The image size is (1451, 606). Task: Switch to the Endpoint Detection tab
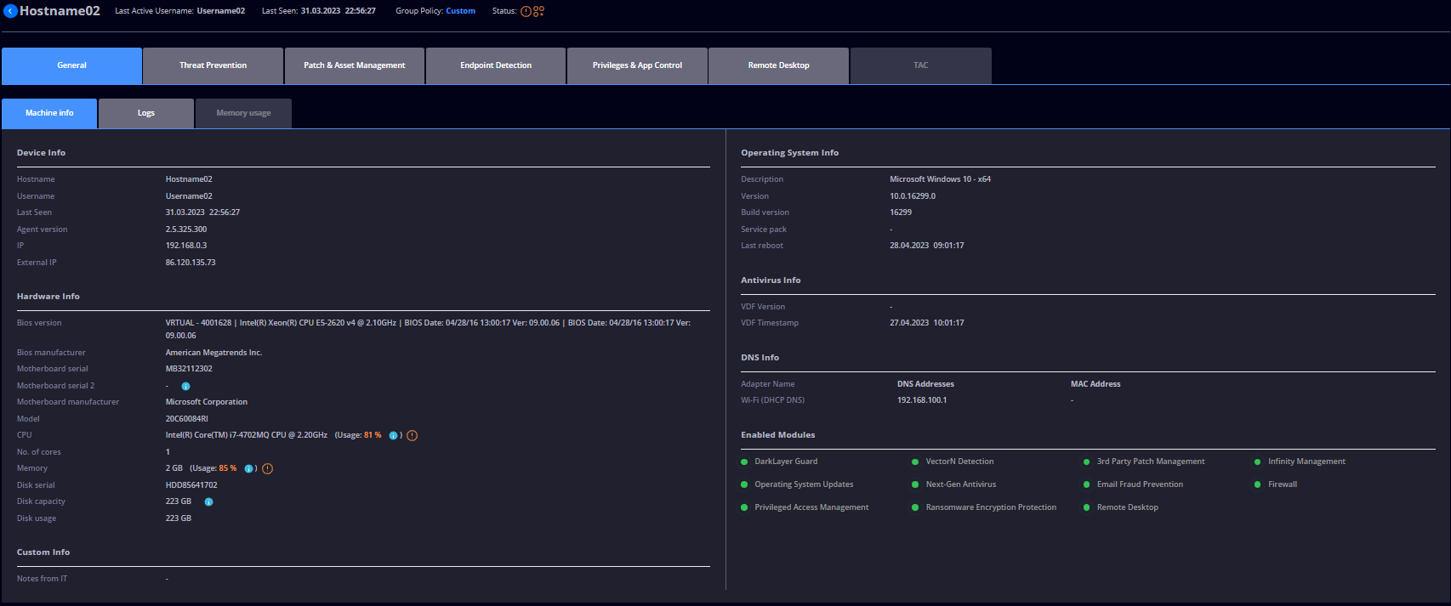(496, 65)
